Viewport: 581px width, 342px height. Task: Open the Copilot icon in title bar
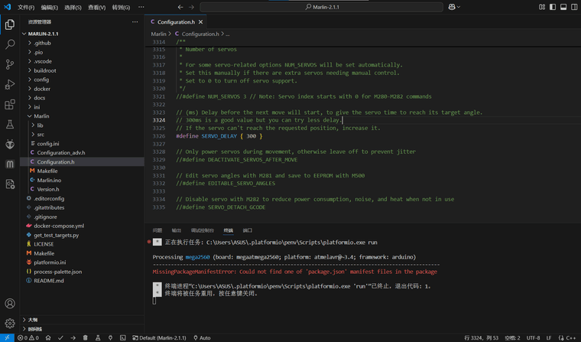tap(452, 7)
